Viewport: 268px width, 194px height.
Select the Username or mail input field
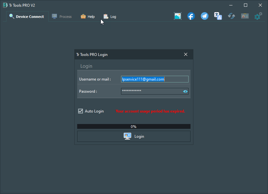pyautogui.click(x=155, y=79)
